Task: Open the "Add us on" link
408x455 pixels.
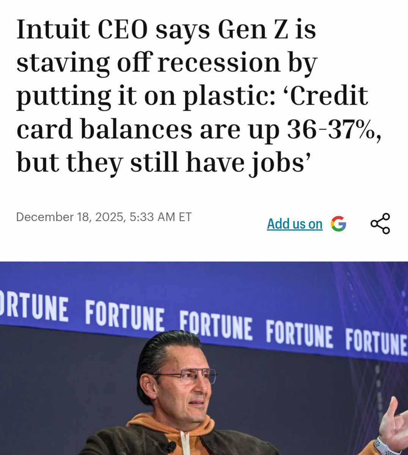Action: (x=295, y=224)
